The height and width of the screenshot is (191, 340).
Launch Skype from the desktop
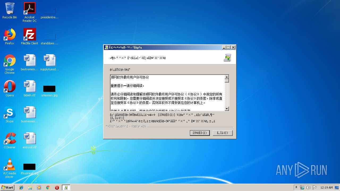click(10, 115)
